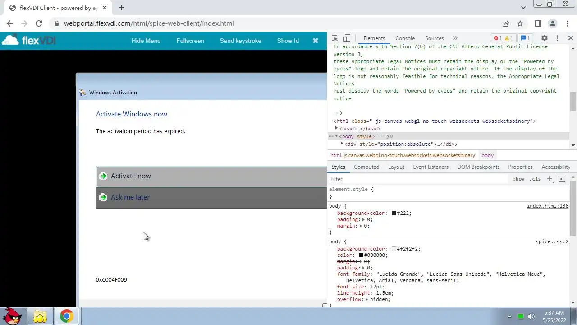The height and width of the screenshot is (325, 577).
Task: Click the volume speaker tray icon
Action: click(x=531, y=316)
